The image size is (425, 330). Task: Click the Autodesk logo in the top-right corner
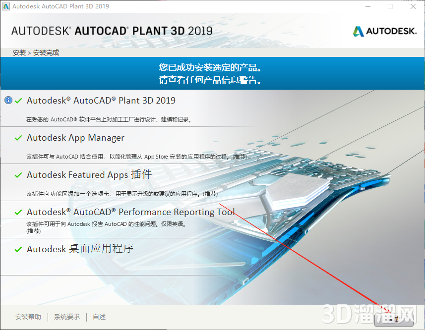(x=385, y=30)
